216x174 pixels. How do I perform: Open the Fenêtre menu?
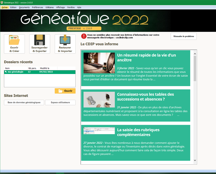tap(71, 8)
